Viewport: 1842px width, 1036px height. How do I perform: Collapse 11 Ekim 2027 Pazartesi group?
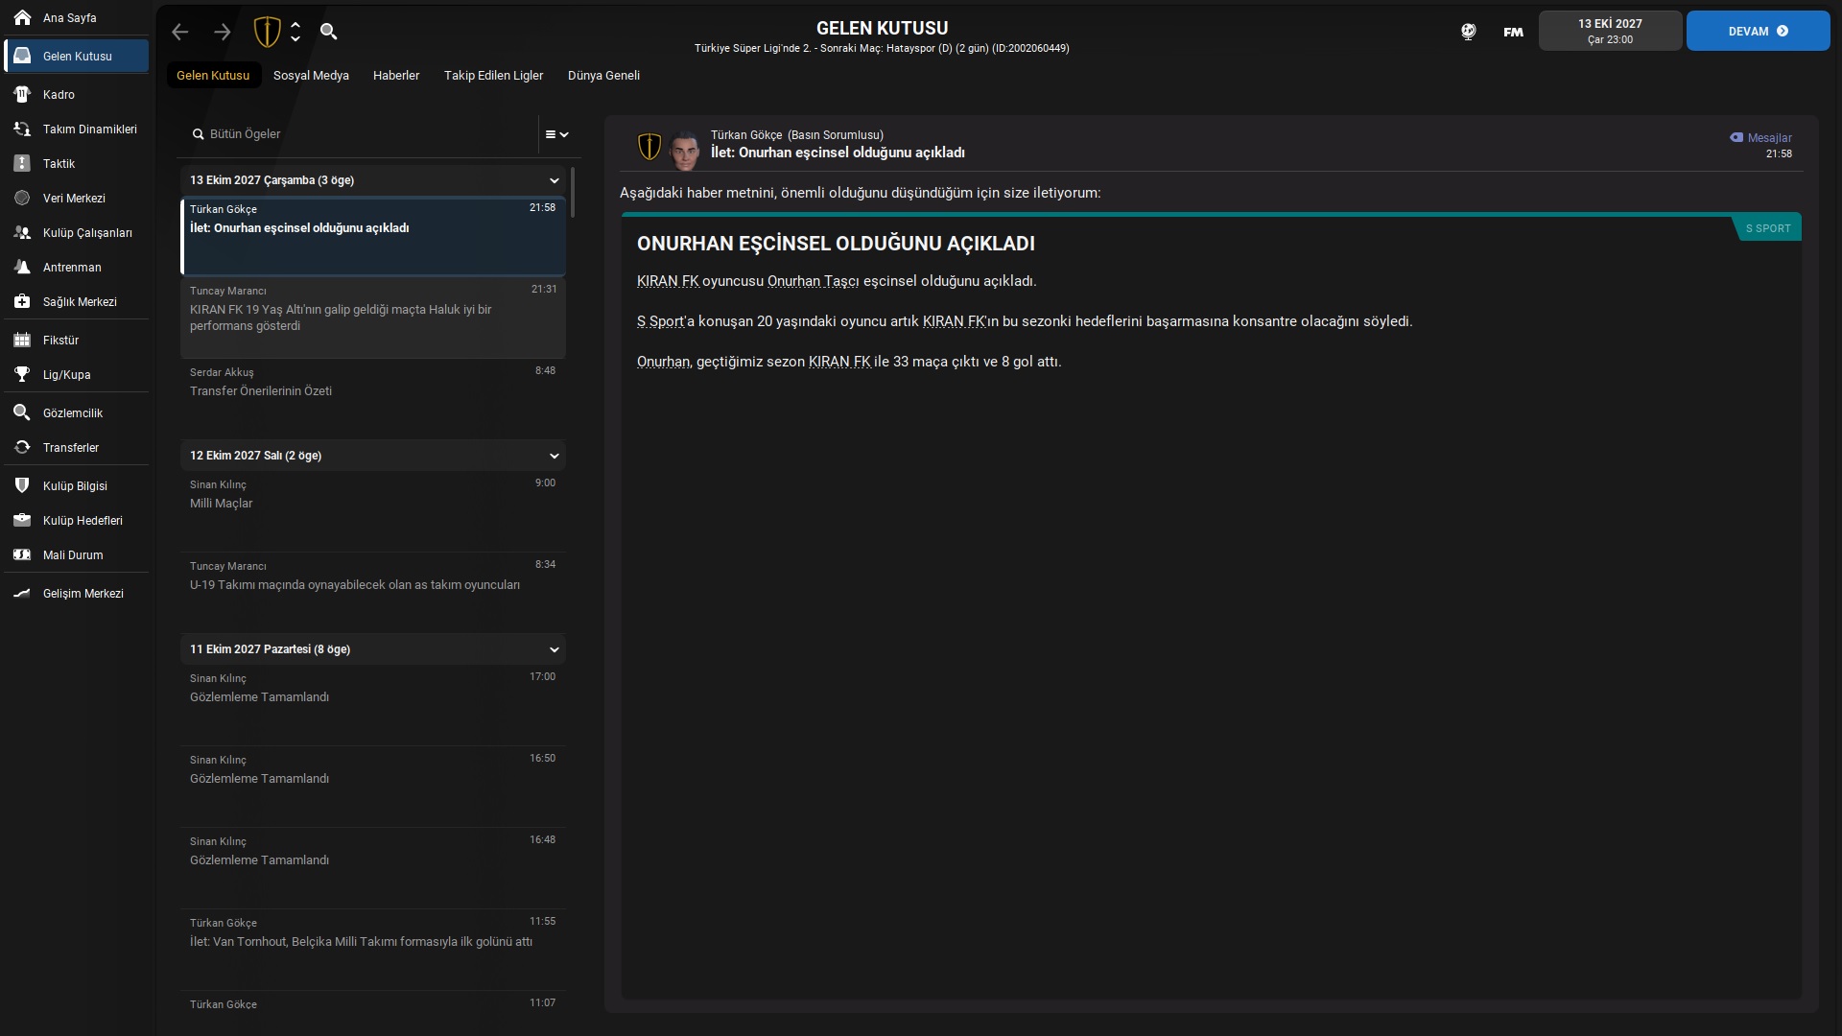(x=554, y=649)
